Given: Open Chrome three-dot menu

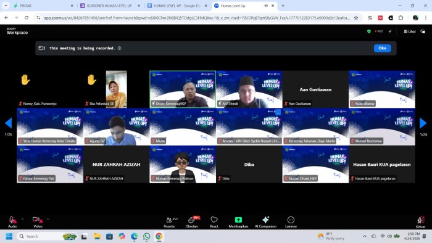Looking at the screenshot, I should pos(426,18).
